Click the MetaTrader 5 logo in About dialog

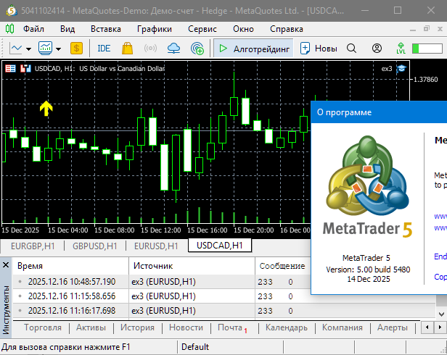(x=368, y=186)
